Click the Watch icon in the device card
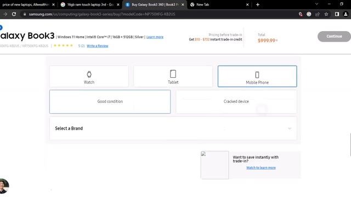The height and width of the screenshot is (197, 351). coord(89,74)
